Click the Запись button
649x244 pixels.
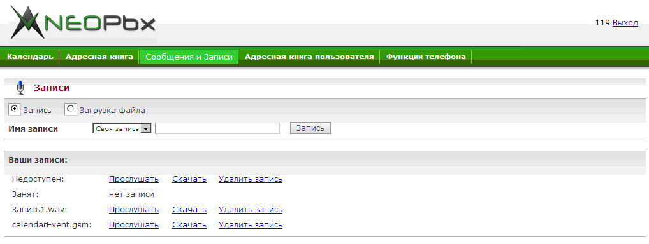(310, 128)
